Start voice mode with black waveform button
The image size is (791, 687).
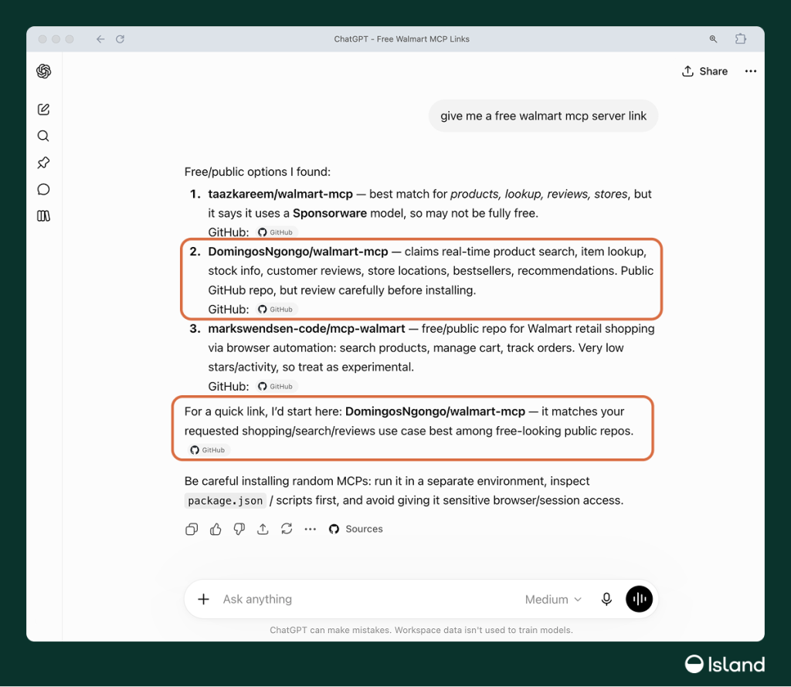tap(639, 599)
